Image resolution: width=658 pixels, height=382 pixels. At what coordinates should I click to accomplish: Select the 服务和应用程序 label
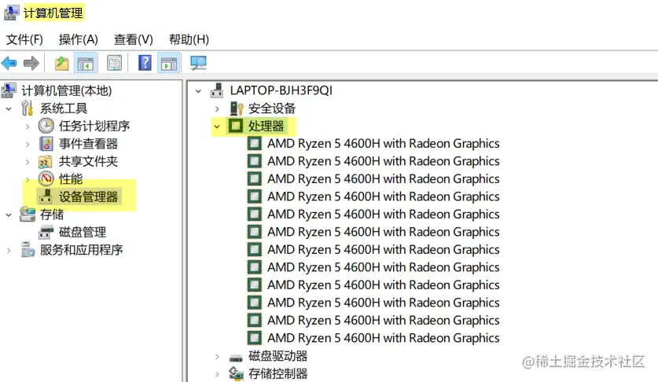[82, 250]
